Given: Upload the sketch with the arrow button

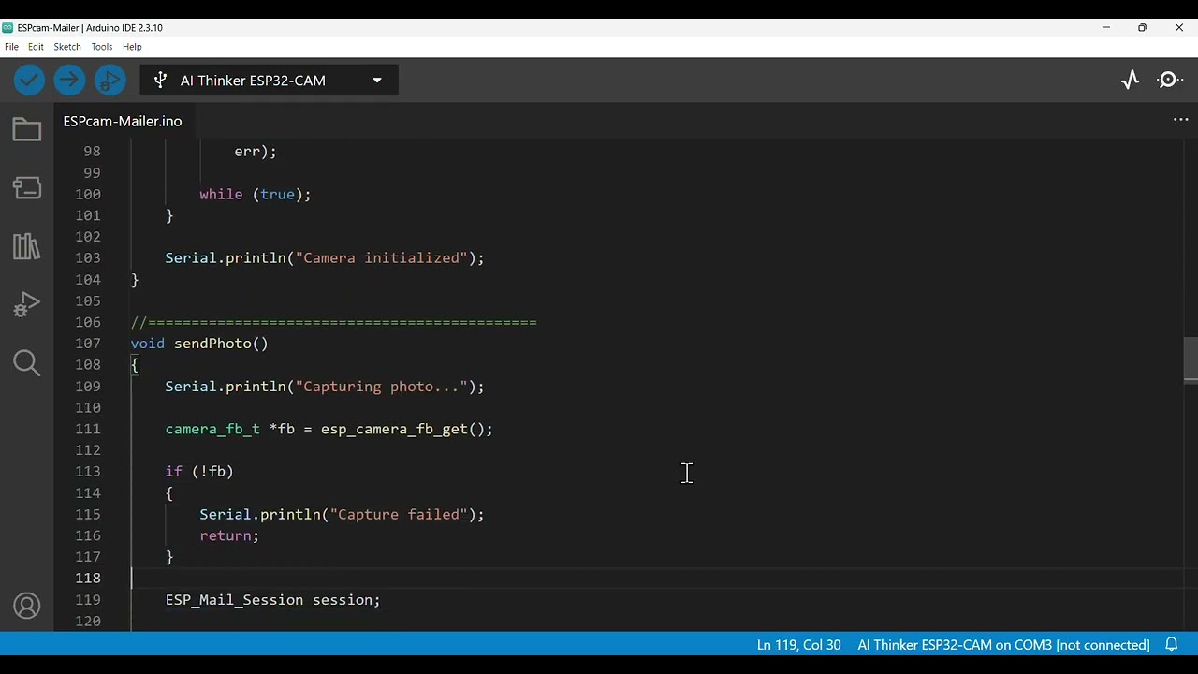Looking at the screenshot, I should pos(69,81).
